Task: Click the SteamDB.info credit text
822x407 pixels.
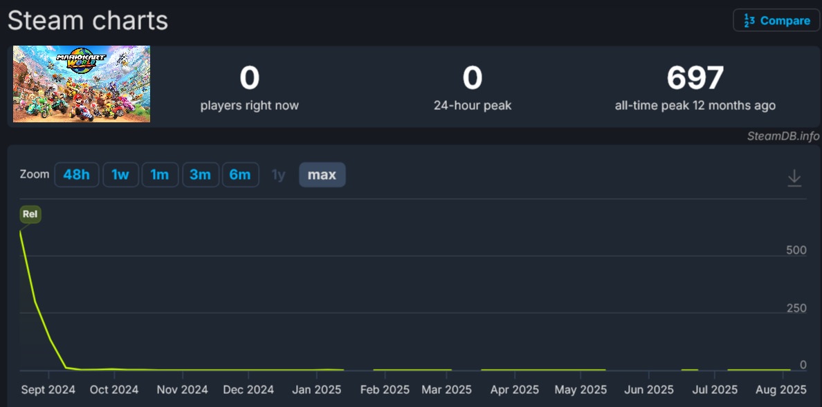Action: [783, 136]
